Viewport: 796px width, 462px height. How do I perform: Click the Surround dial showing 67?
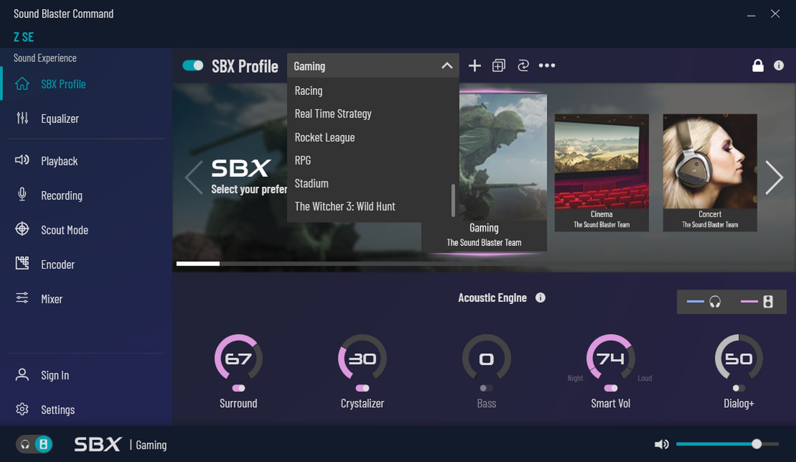click(x=238, y=358)
